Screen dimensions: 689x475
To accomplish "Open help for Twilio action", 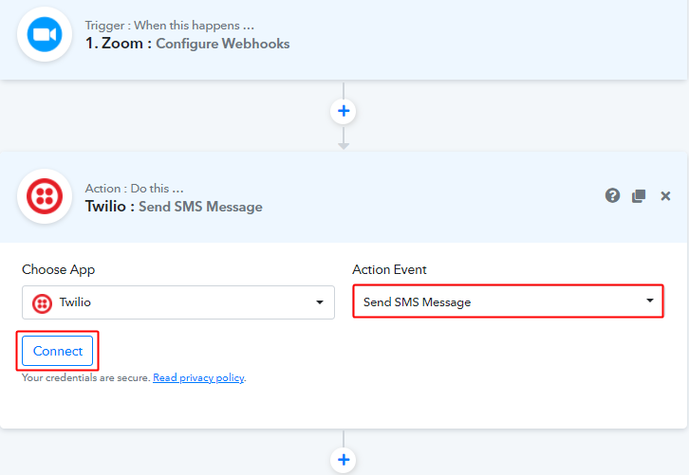I will click(x=612, y=195).
